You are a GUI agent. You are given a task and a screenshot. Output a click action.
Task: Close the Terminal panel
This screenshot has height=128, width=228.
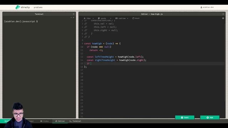click(x=73, y=14)
